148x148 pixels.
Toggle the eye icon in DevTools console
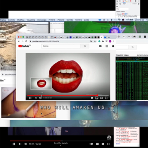tap(117, 6)
